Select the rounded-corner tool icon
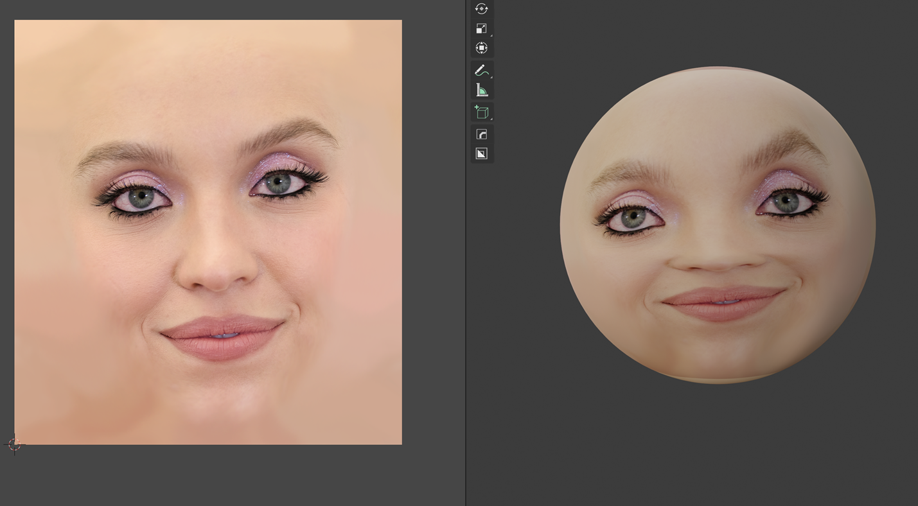918x506 pixels. point(481,134)
